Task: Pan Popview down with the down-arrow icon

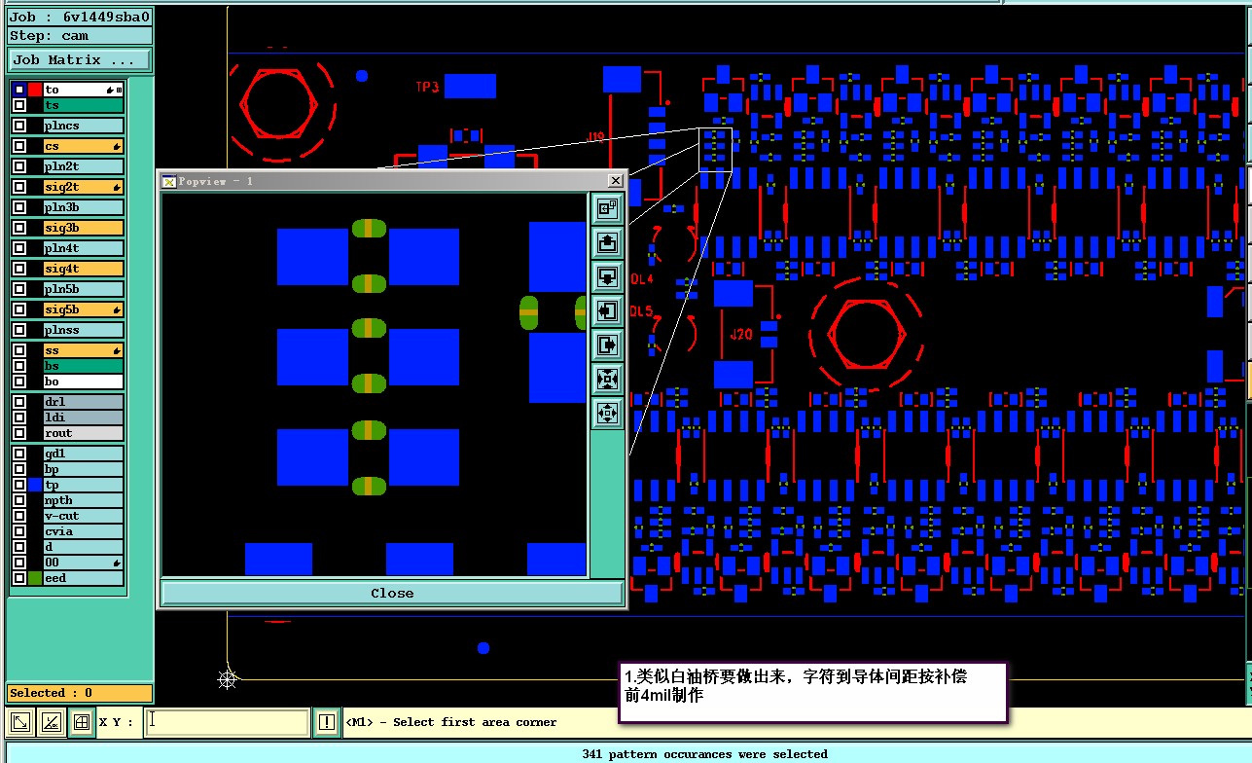Action: click(x=607, y=276)
